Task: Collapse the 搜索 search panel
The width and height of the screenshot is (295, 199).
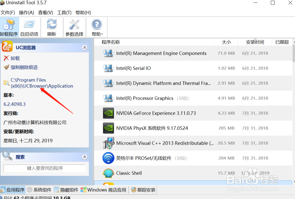Action: (x=85, y=157)
